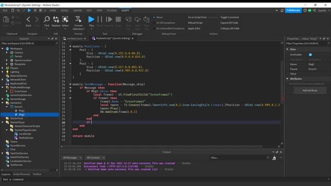Collapse the StarterPlayer node
This screenshot has height=186, width=331.
point(3,122)
